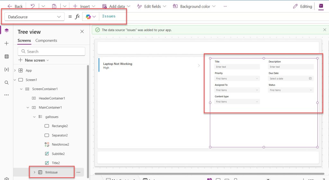
Task: Open the Content type Find items dropdown
Action: pyautogui.click(x=237, y=102)
